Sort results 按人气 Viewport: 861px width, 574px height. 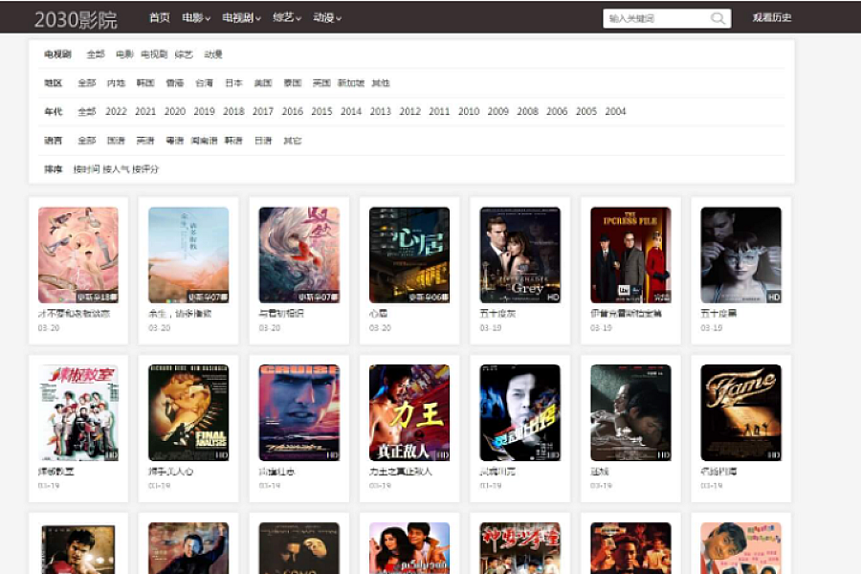pyautogui.click(x=116, y=169)
